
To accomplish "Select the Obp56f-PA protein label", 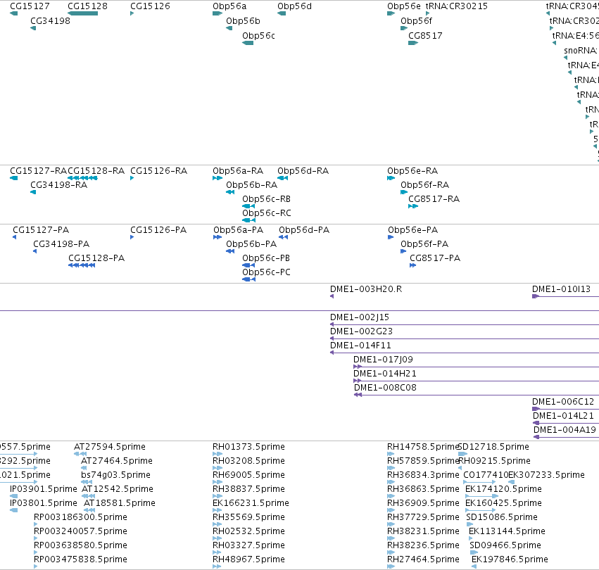I will pyautogui.click(x=424, y=244).
